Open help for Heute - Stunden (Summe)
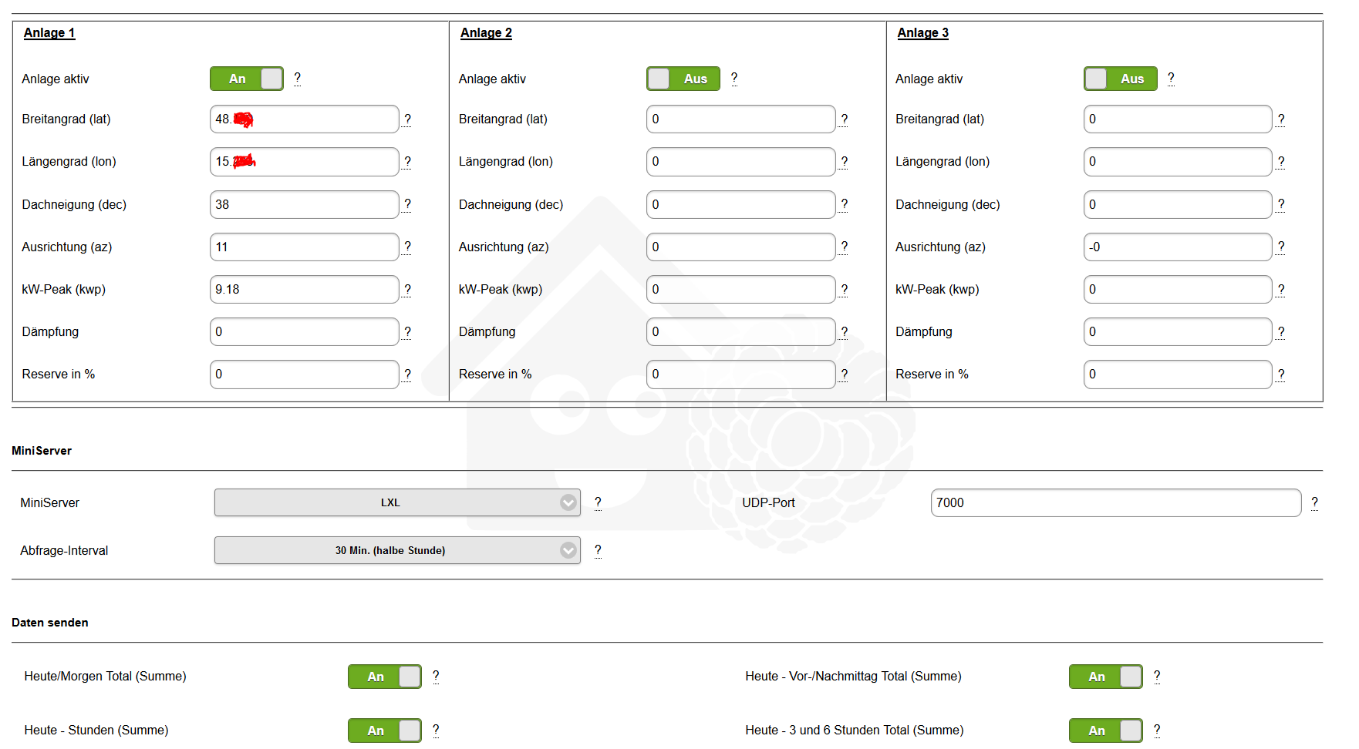The image size is (1359, 749). click(x=436, y=730)
